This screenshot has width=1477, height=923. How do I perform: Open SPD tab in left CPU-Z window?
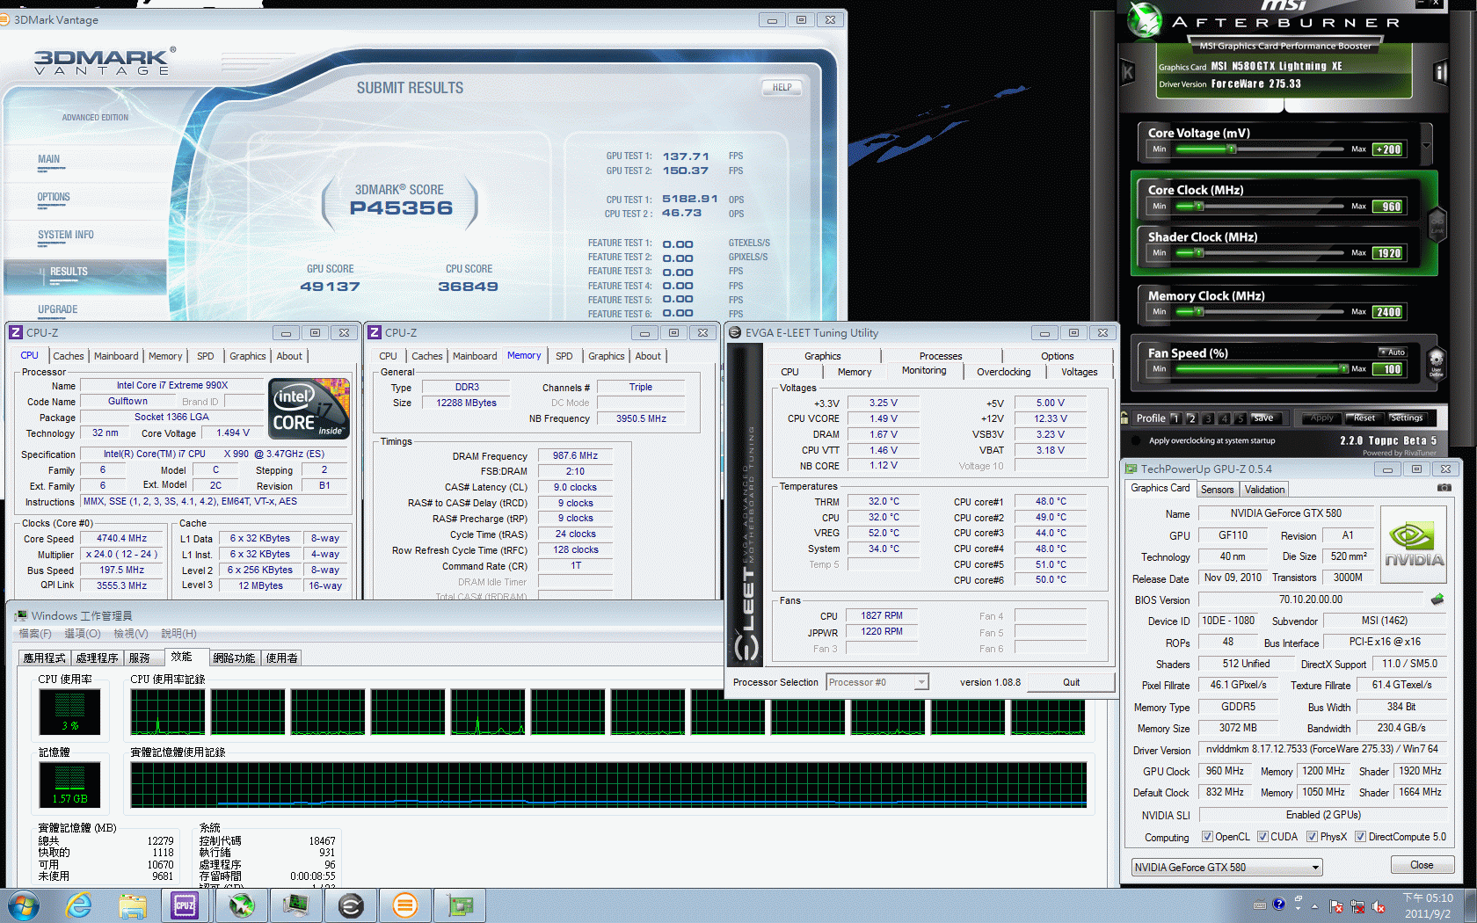click(x=205, y=356)
